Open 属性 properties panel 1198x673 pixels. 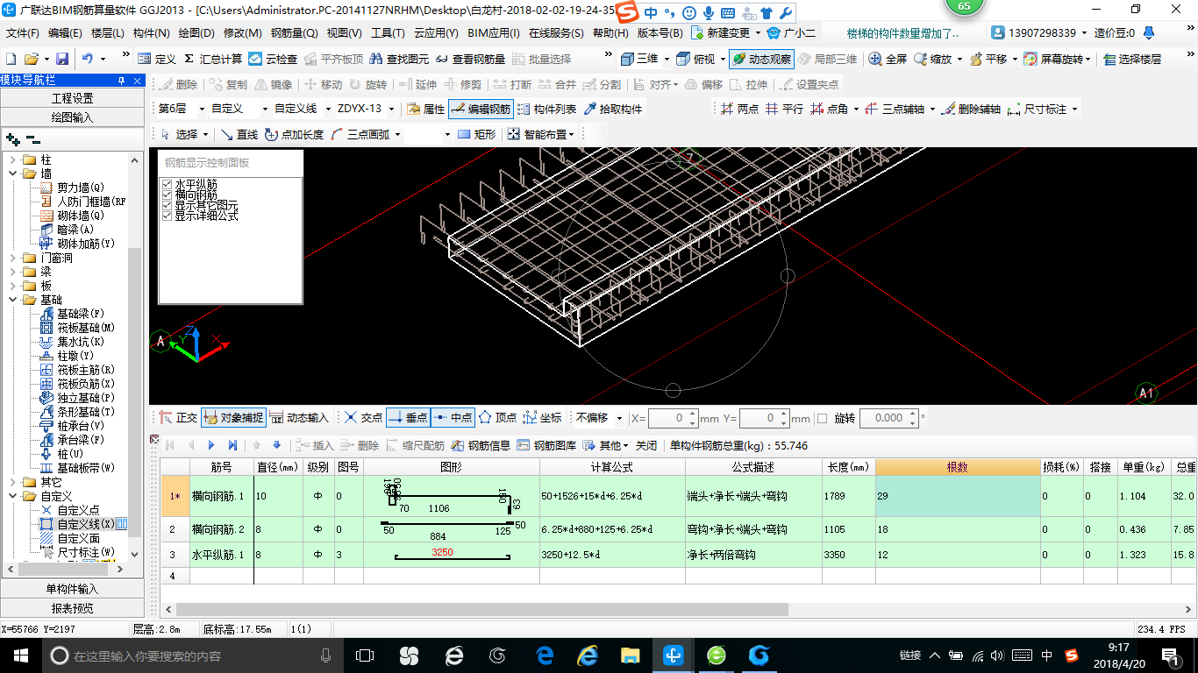tap(426, 109)
